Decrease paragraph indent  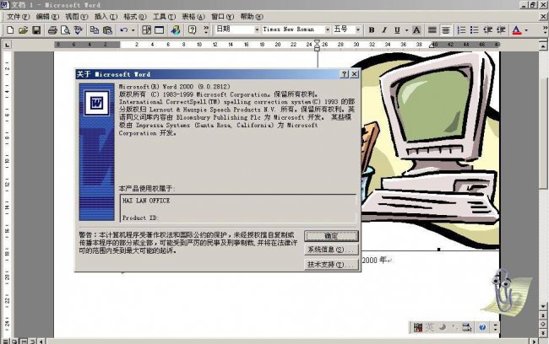(x=487, y=30)
